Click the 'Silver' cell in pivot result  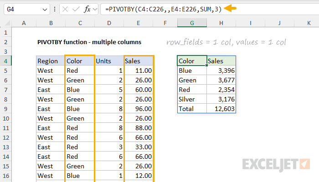click(x=192, y=99)
